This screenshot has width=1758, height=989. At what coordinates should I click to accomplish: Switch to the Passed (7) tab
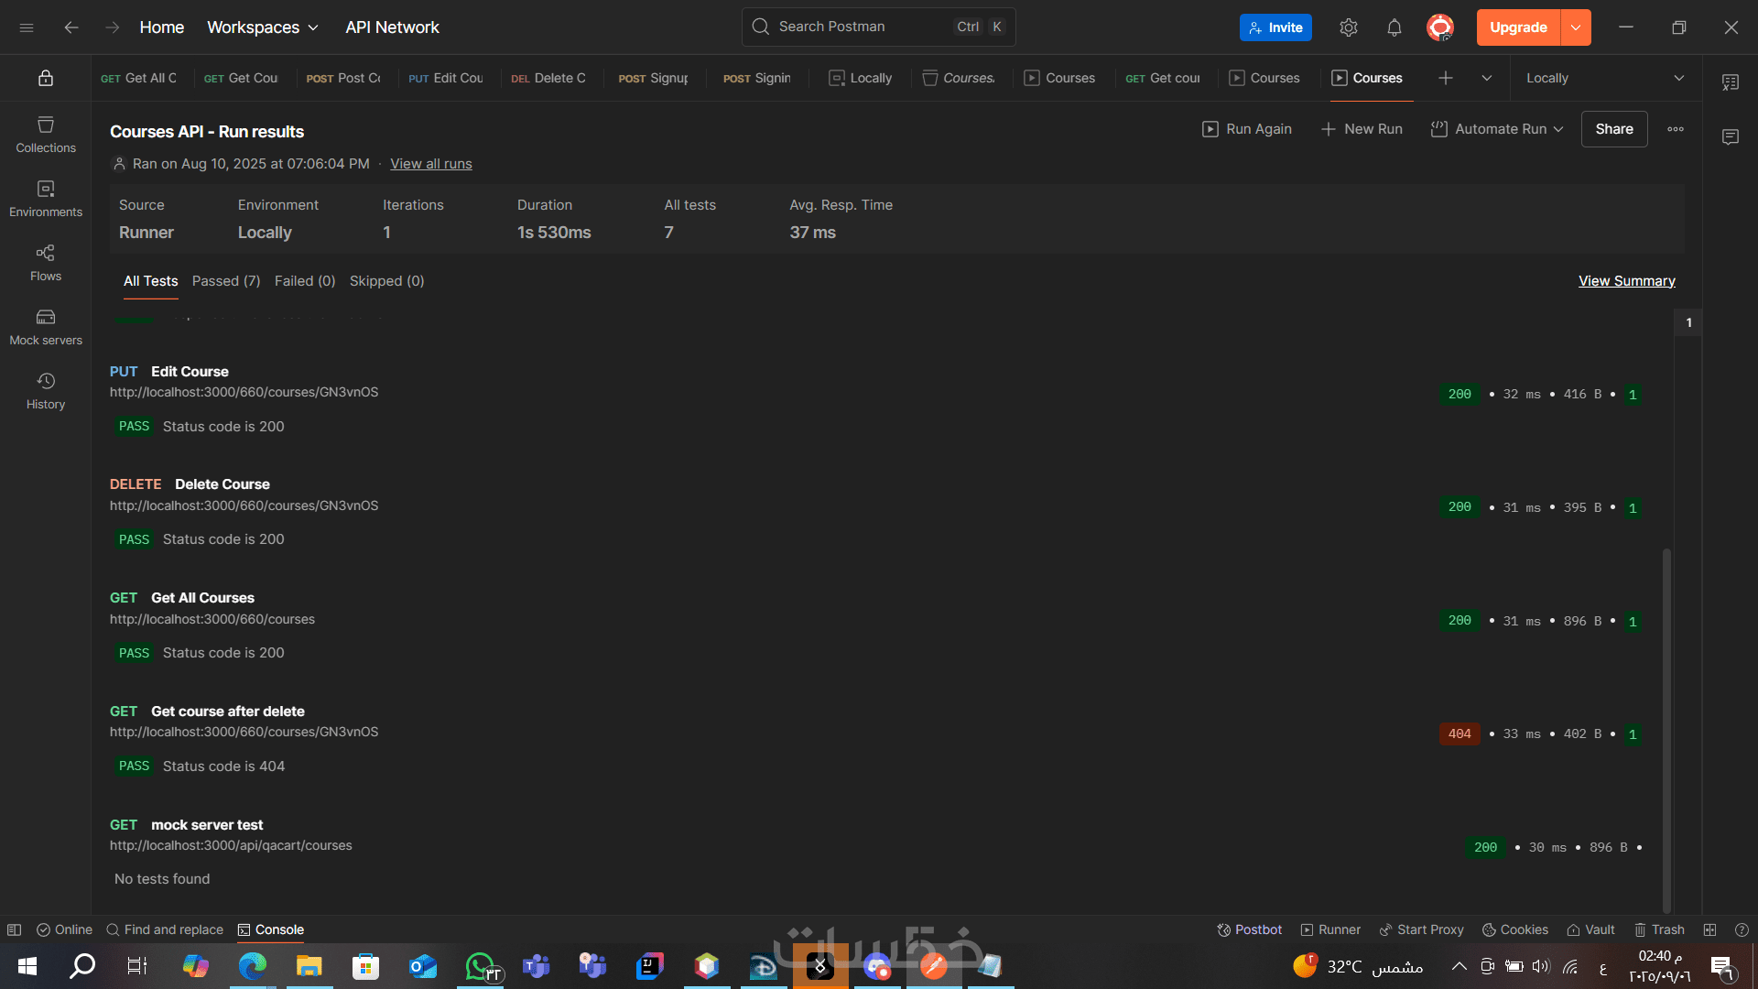click(x=225, y=281)
